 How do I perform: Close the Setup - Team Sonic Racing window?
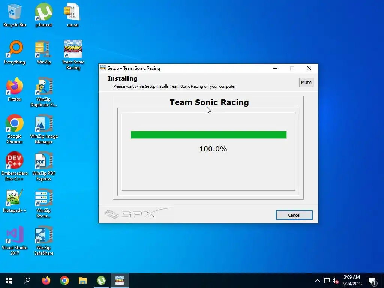[309, 68]
